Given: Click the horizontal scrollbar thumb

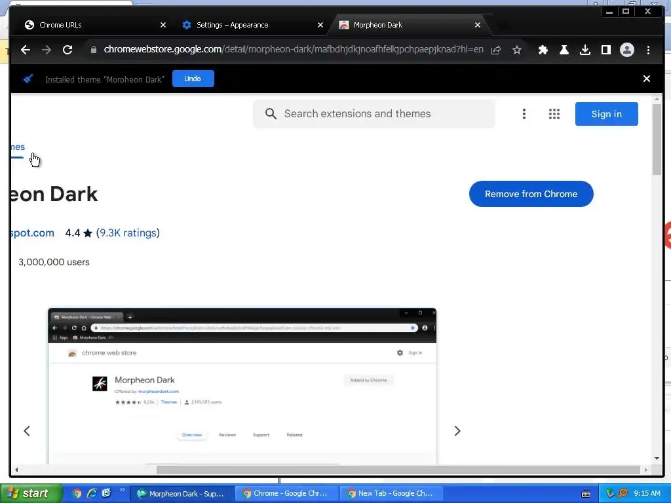Looking at the screenshot, I should click(x=398, y=470).
